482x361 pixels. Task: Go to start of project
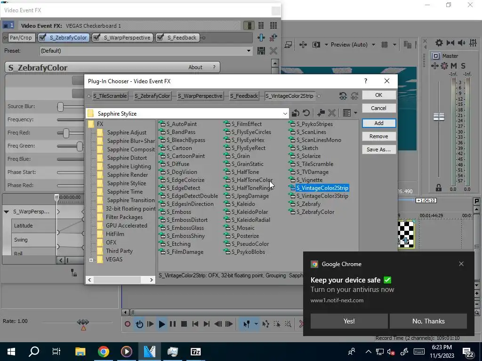[195, 324]
